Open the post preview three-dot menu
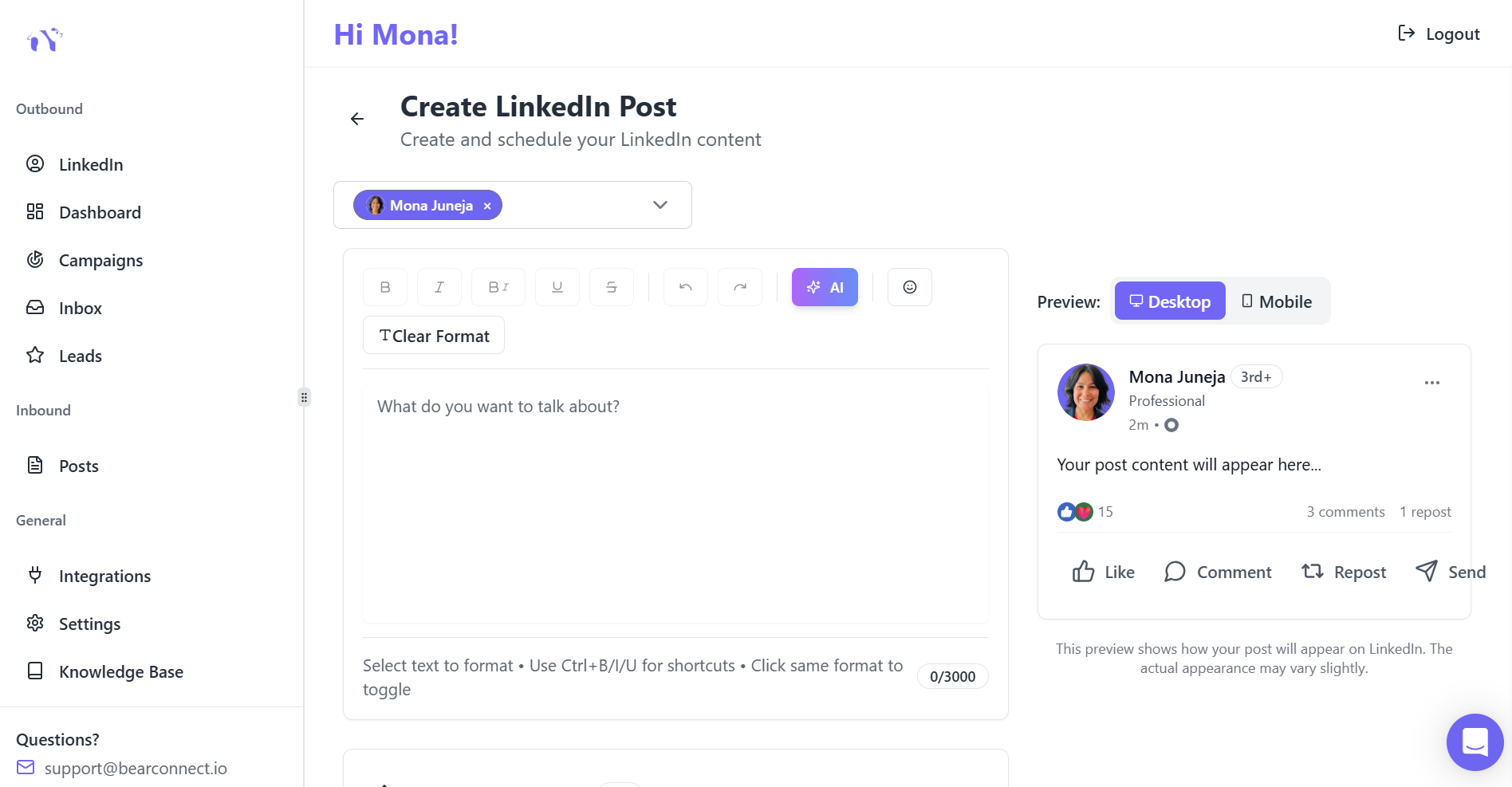This screenshot has height=787, width=1512. (1432, 383)
